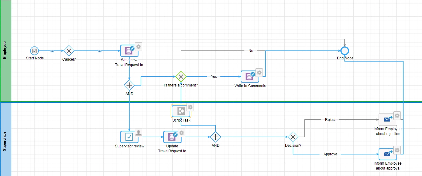The image size is (422, 176).
Task: Click link marker between Start Node and Cancel?
Action: click(x=52, y=51)
